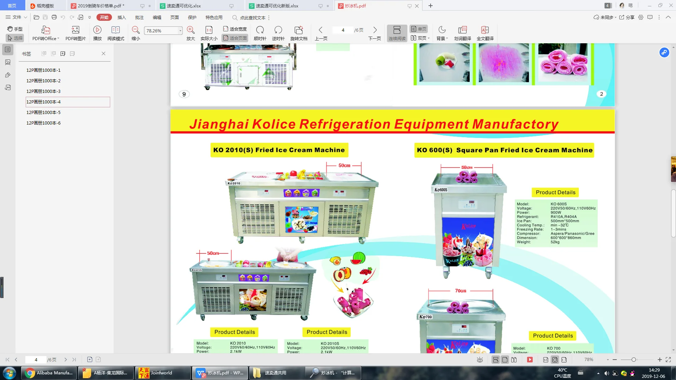Open the 保护 ribbon tab

click(192, 17)
